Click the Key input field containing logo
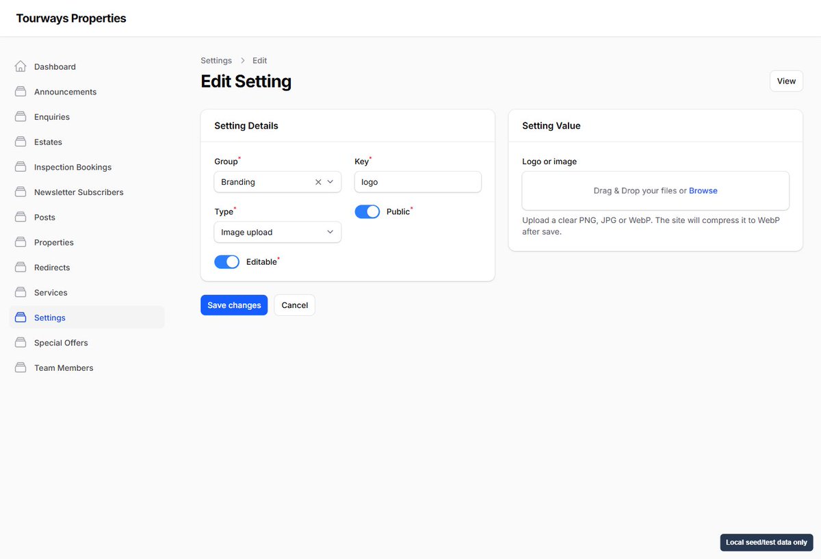Screen dimensions: 821x559 pyautogui.click(x=418, y=182)
